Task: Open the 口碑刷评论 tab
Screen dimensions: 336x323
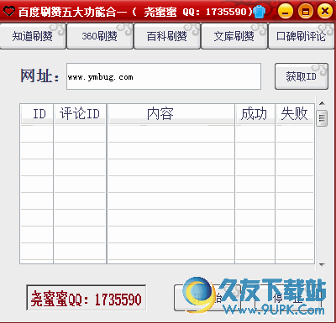Action: pos(302,36)
